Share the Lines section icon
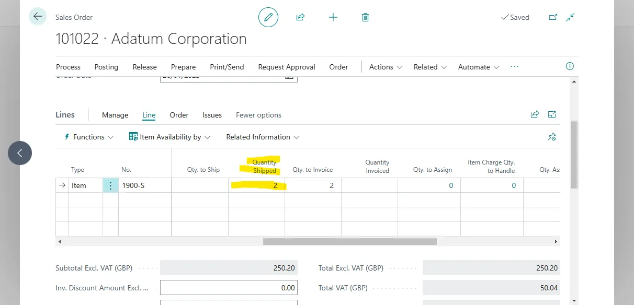This screenshot has width=634, height=305. pyautogui.click(x=535, y=114)
